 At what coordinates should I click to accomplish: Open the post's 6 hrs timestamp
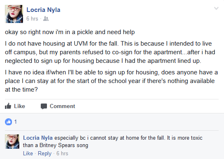[x=32, y=18]
